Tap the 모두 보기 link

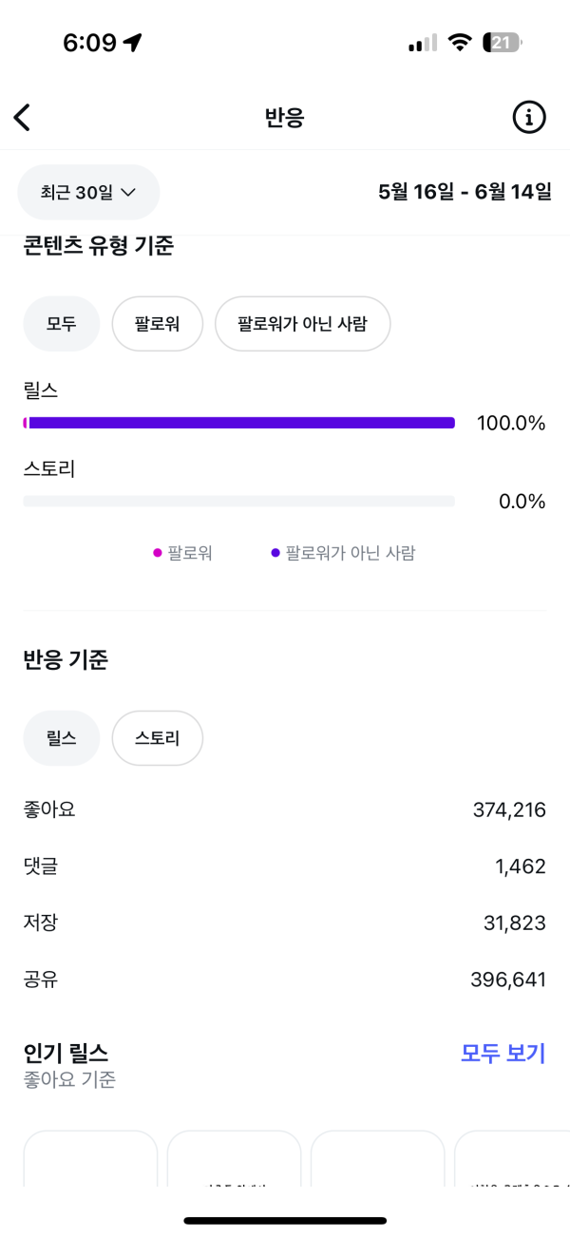(x=503, y=1053)
